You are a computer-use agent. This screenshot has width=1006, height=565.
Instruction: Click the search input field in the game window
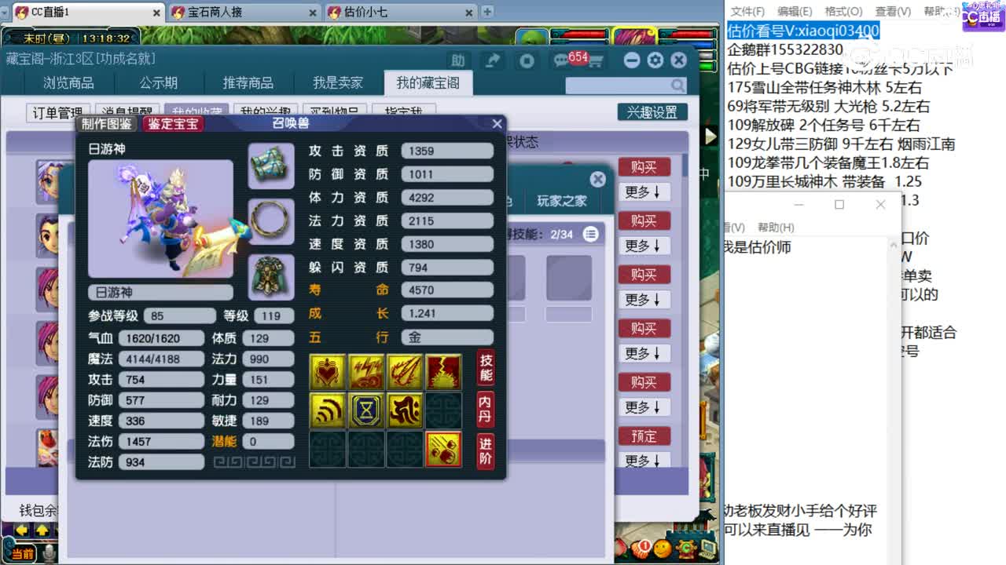point(621,85)
